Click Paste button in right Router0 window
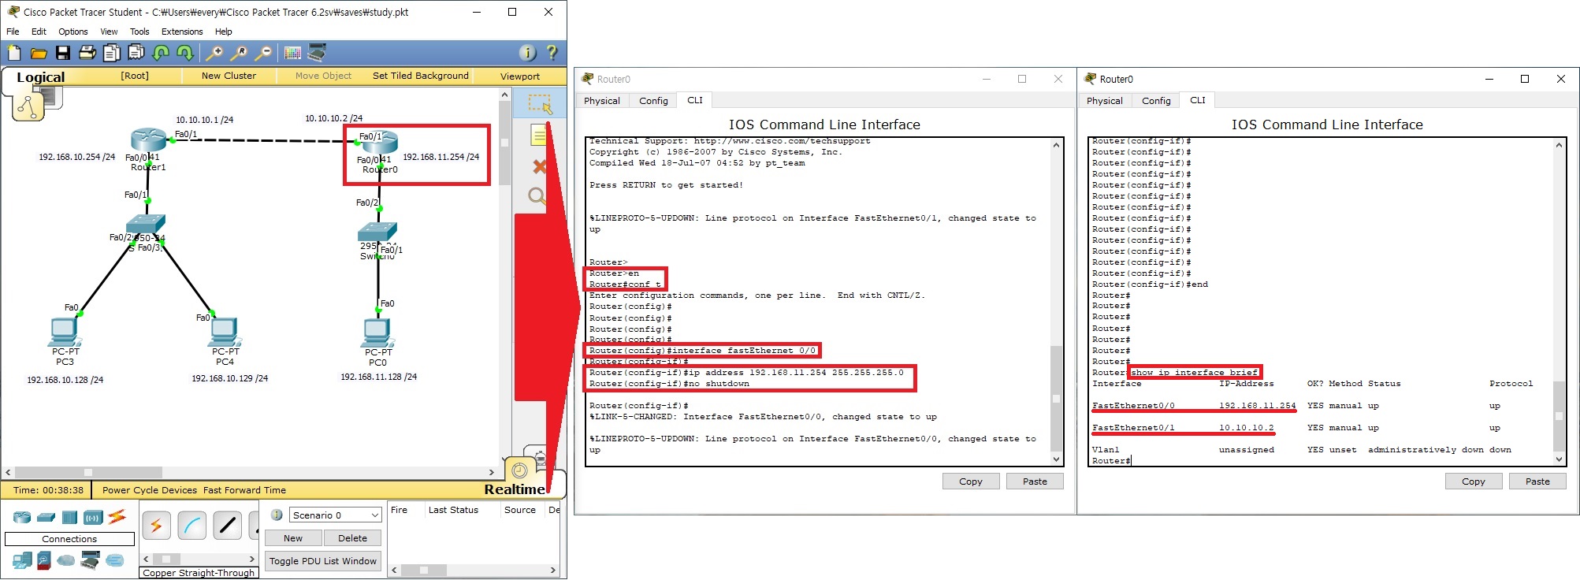 pyautogui.click(x=1537, y=481)
